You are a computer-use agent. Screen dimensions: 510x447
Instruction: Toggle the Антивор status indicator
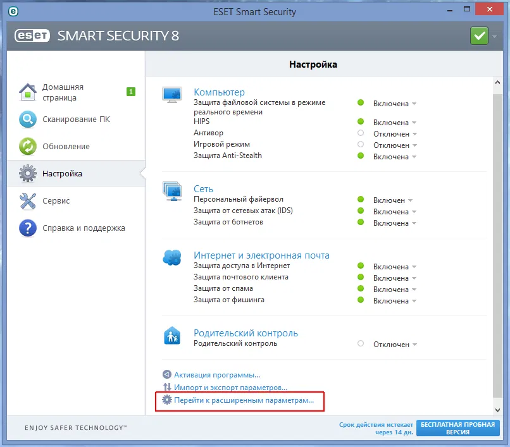click(x=361, y=133)
